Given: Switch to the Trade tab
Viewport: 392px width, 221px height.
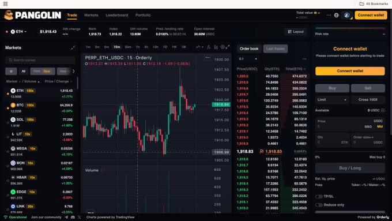Looking at the screenshot, I should coord(72,15).
